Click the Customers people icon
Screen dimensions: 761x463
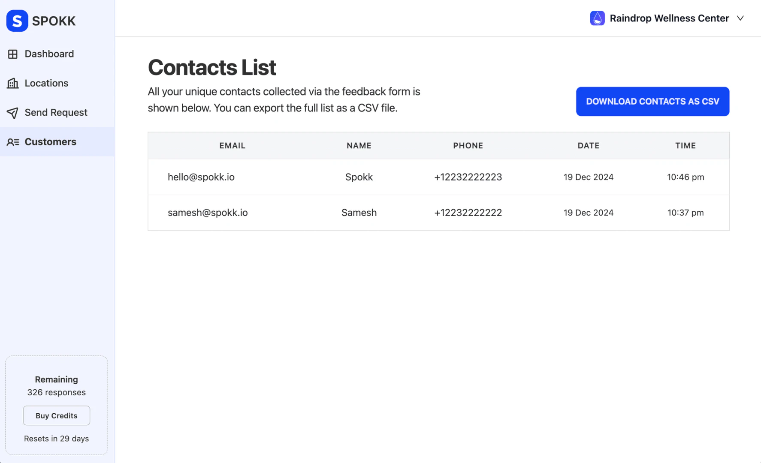(13, 142)
